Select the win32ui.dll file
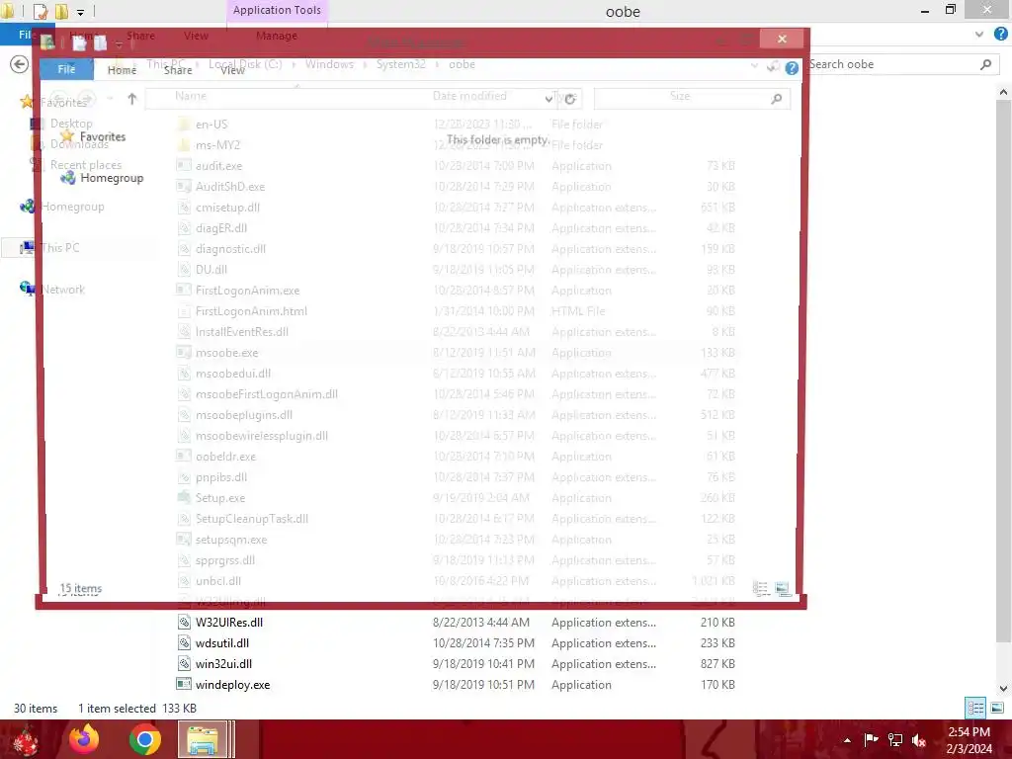Viewport: 1012px width, 759px height. 223,663
